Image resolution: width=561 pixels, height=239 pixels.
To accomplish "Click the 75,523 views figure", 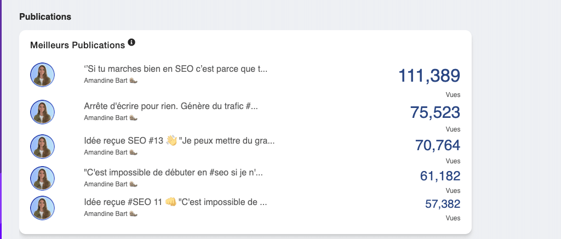I will tap(435, 112).
